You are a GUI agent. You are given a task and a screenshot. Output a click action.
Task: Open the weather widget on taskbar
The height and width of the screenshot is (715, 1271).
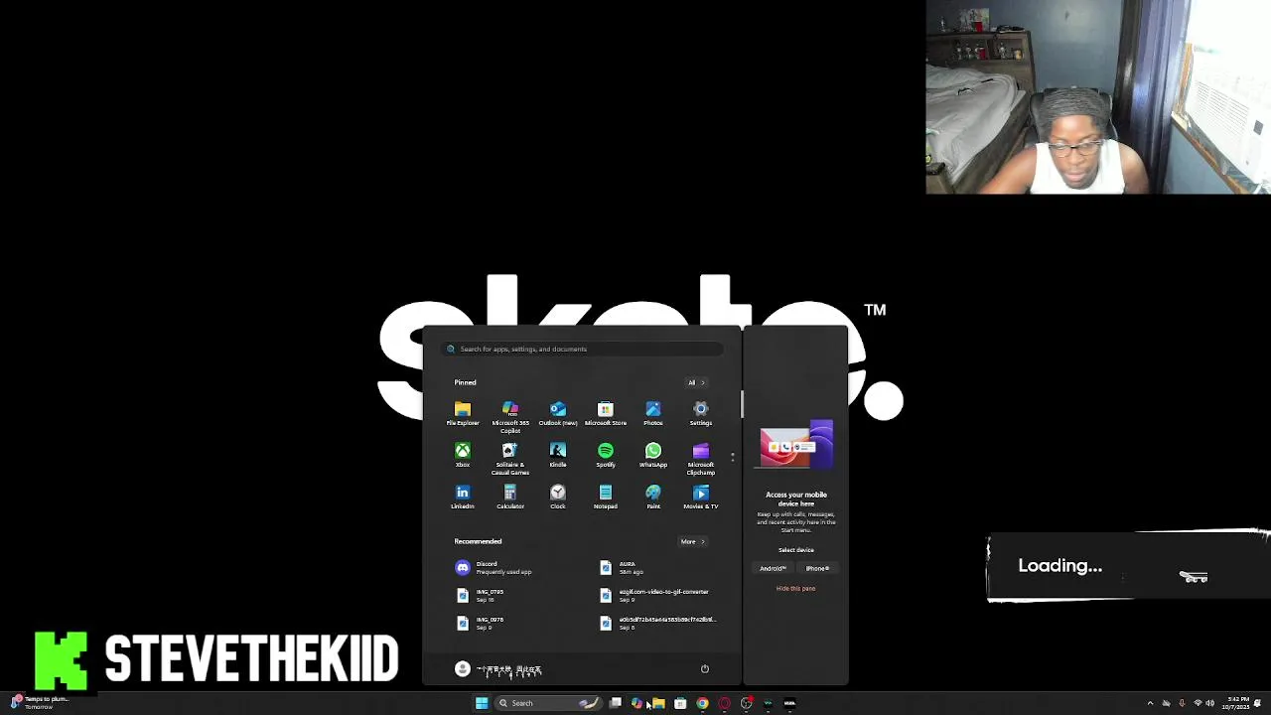point(40,702)
